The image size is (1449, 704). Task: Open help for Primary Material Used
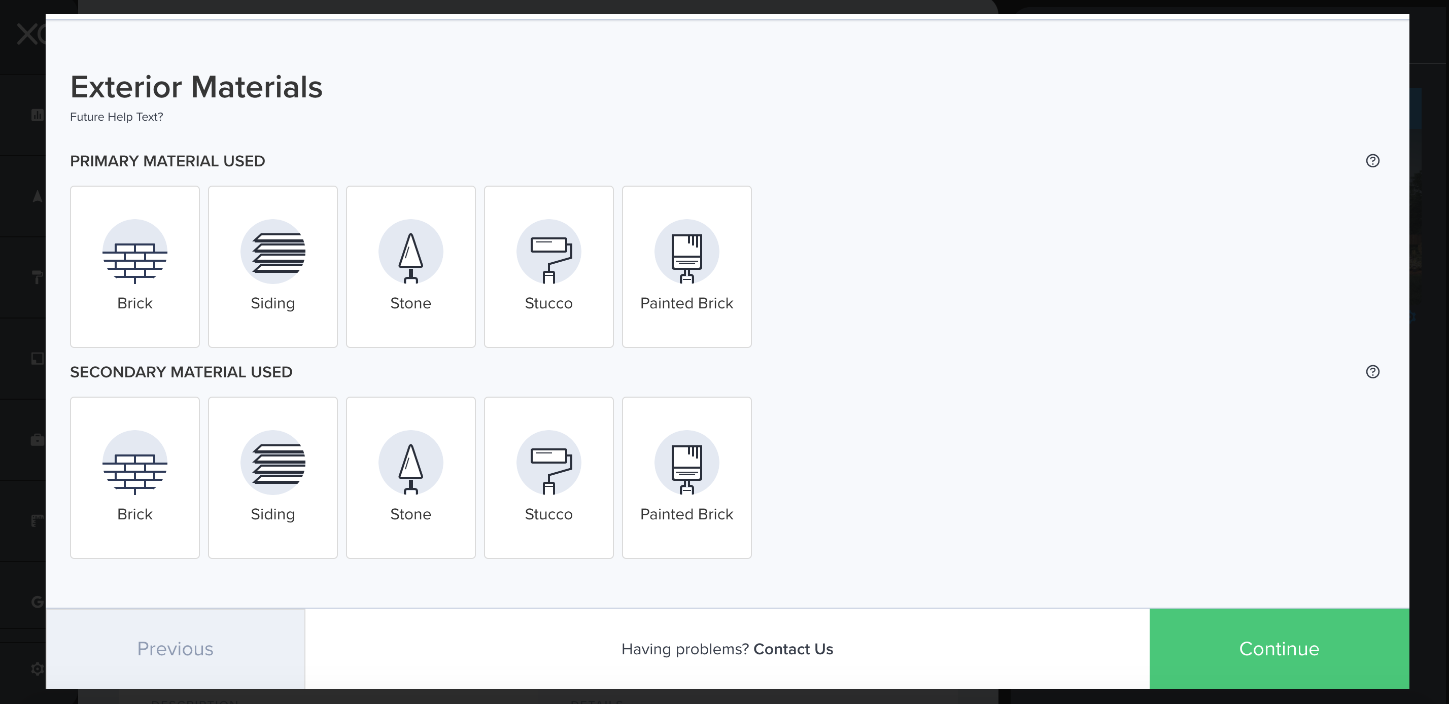point(1372,161)
